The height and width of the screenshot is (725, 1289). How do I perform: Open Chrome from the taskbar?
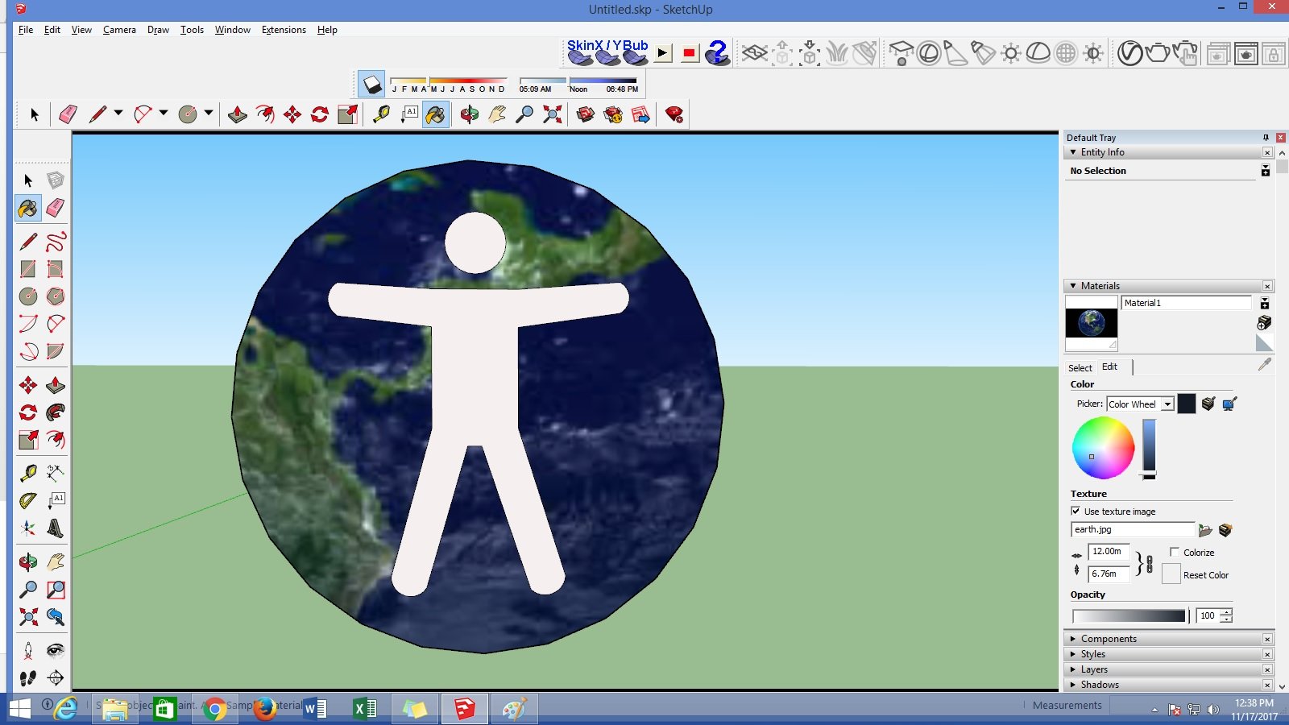[214, 709]
